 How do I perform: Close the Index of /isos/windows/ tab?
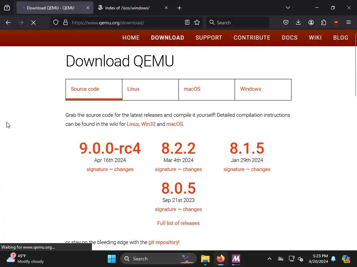point(166,8)
